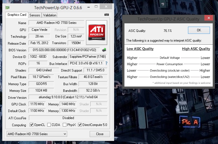Click the Technology value 28 nm

tap(39, 36)
